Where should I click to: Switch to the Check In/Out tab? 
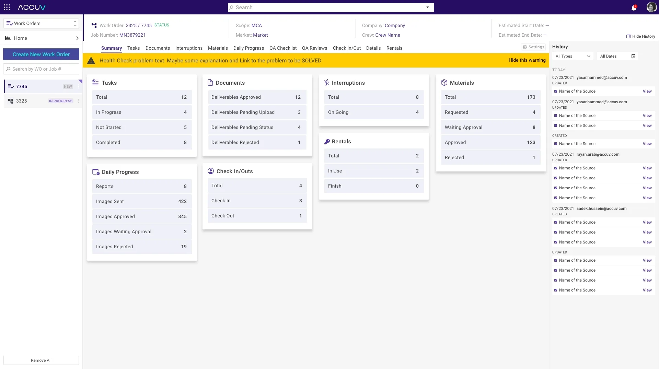coord(347,48)
